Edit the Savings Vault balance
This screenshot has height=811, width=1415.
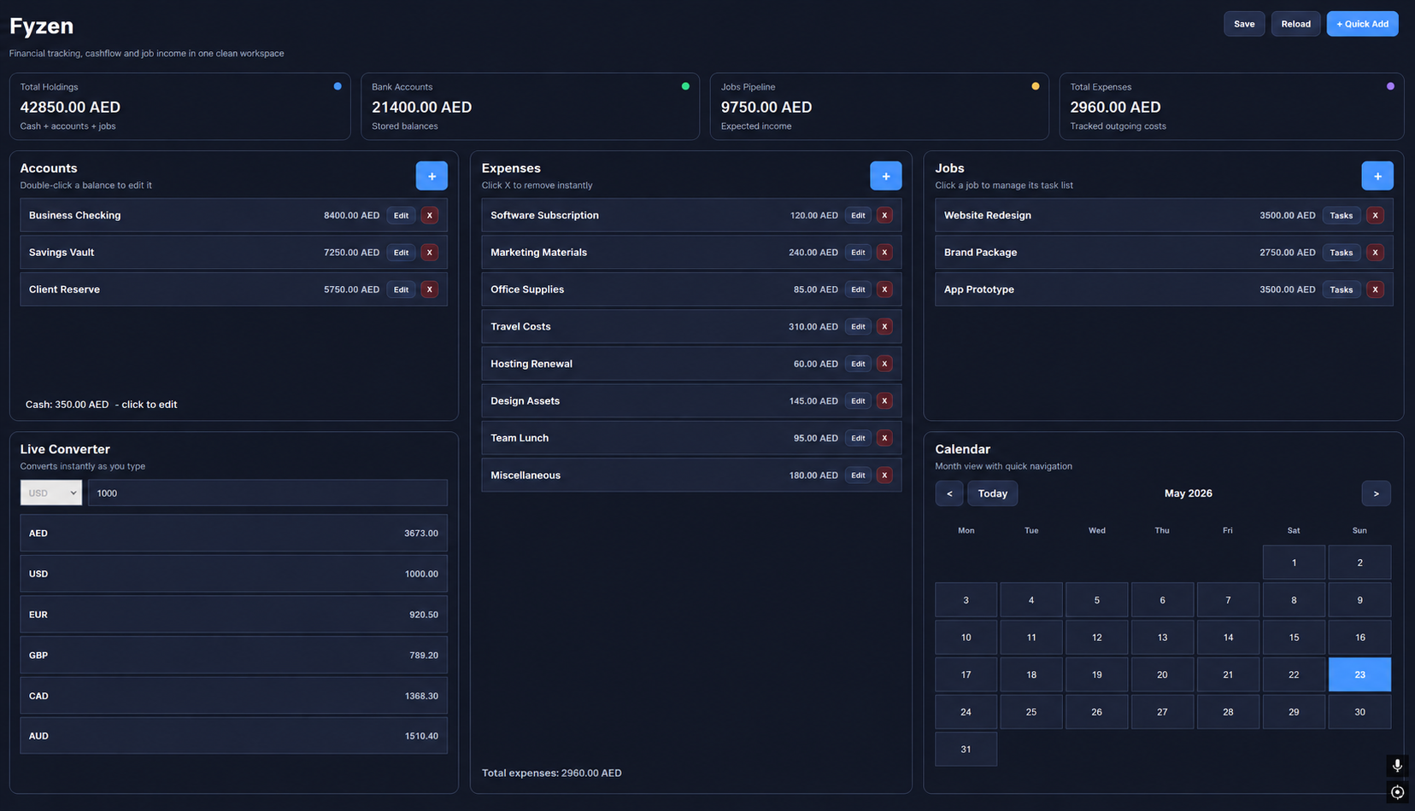(x=401, y=253)
